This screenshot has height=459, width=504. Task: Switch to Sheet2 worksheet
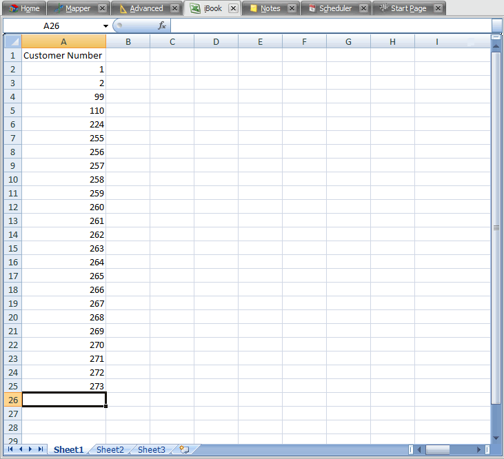110,449
